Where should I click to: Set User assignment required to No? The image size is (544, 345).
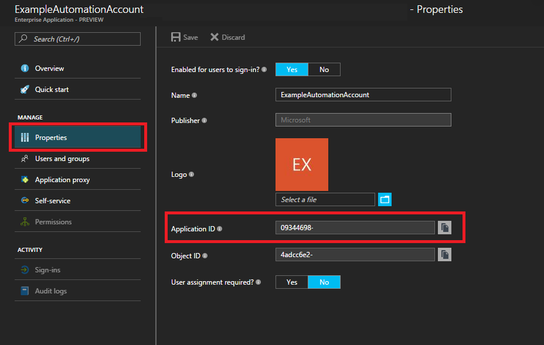[x=324, y=282]
